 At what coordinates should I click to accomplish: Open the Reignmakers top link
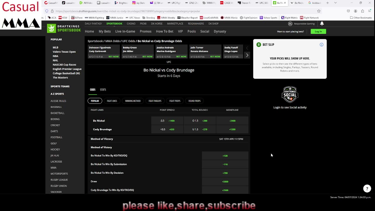pos(196,23)
